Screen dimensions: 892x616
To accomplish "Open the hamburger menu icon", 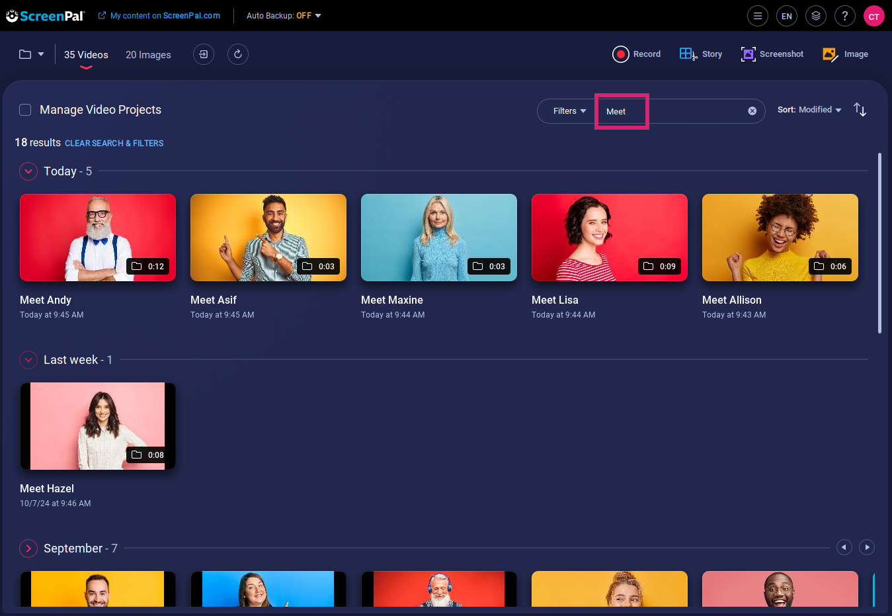I will 758,16.
